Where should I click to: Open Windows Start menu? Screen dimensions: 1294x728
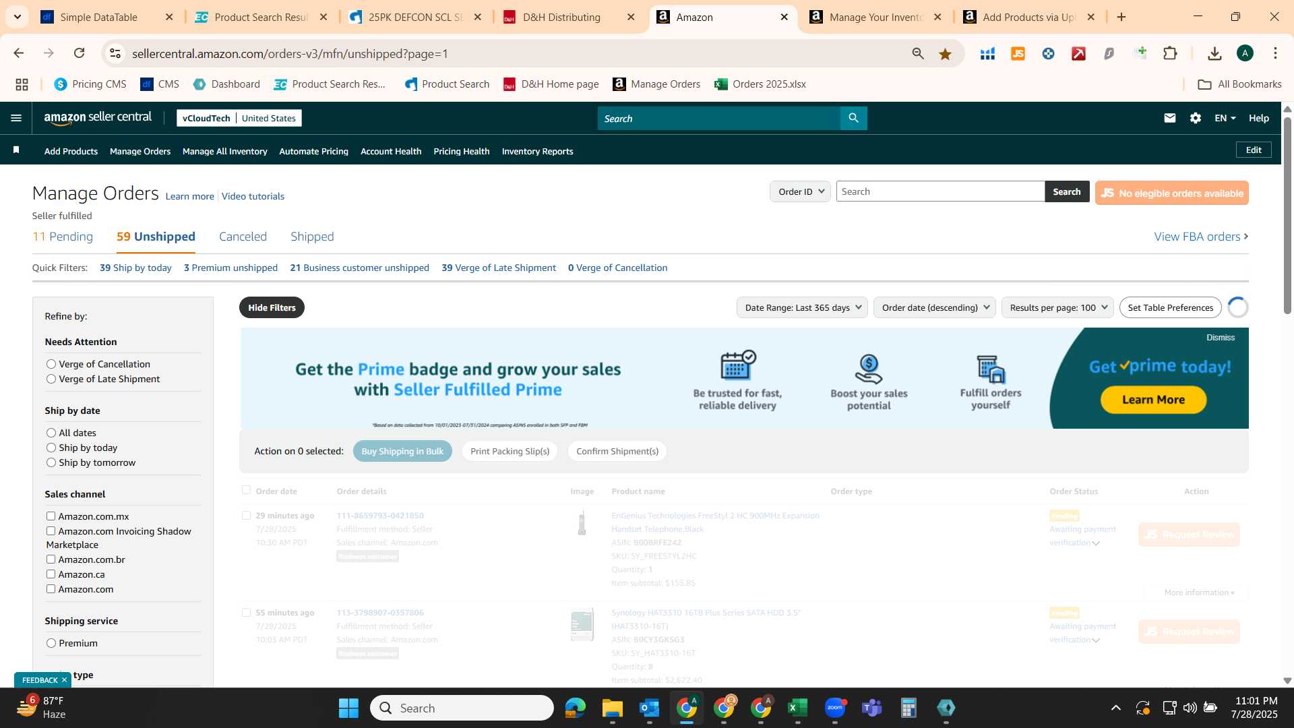tap(348, 708)
